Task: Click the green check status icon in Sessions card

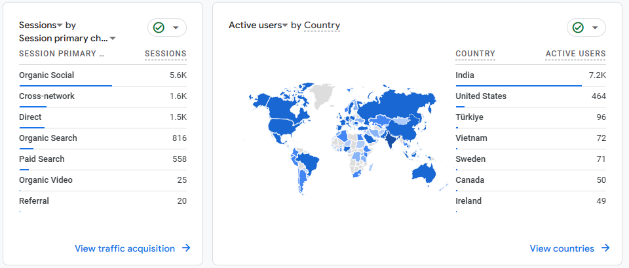Action: point(159,28)
